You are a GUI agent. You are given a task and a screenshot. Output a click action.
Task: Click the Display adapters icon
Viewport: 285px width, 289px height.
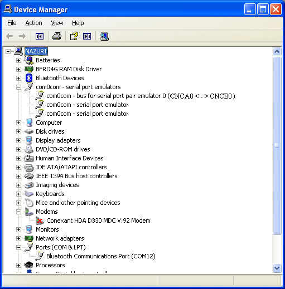coord(29,140)
